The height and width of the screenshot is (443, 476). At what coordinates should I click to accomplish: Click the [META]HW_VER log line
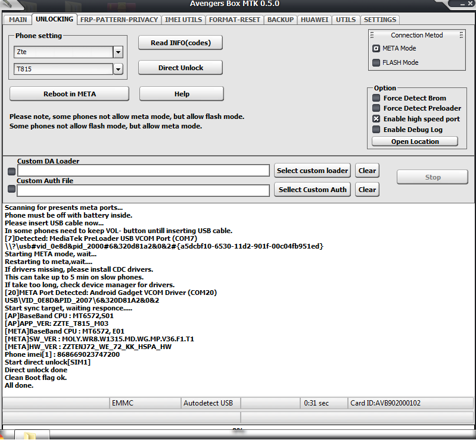tap(88, 347)
